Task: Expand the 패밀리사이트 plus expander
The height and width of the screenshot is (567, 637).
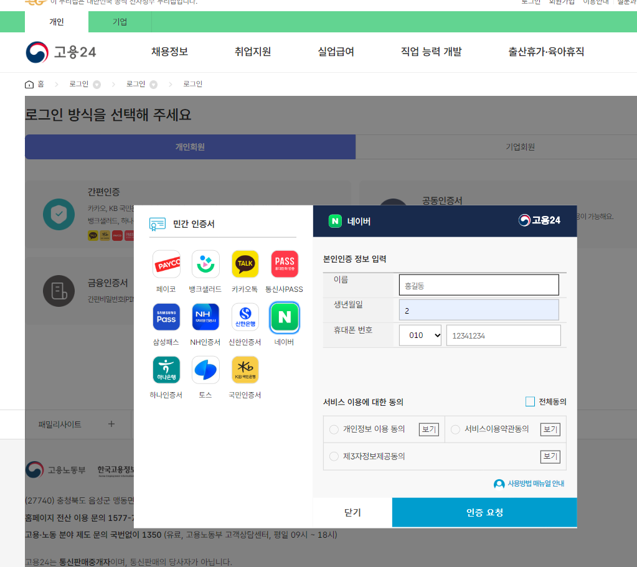Action: click(111, 424)
